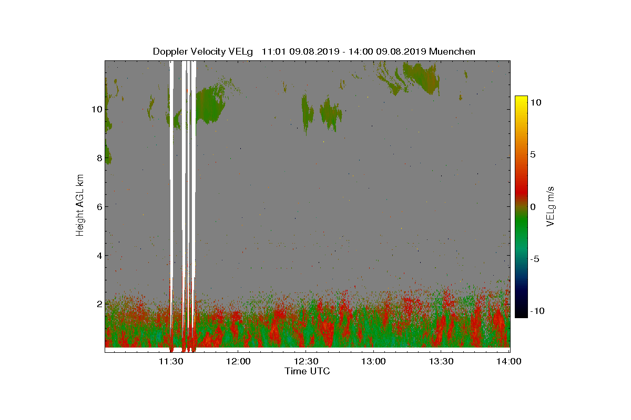The height and width of the screenshot is (420, 631).
Task: Click the colorbar label -10
Action: (538, 311)
